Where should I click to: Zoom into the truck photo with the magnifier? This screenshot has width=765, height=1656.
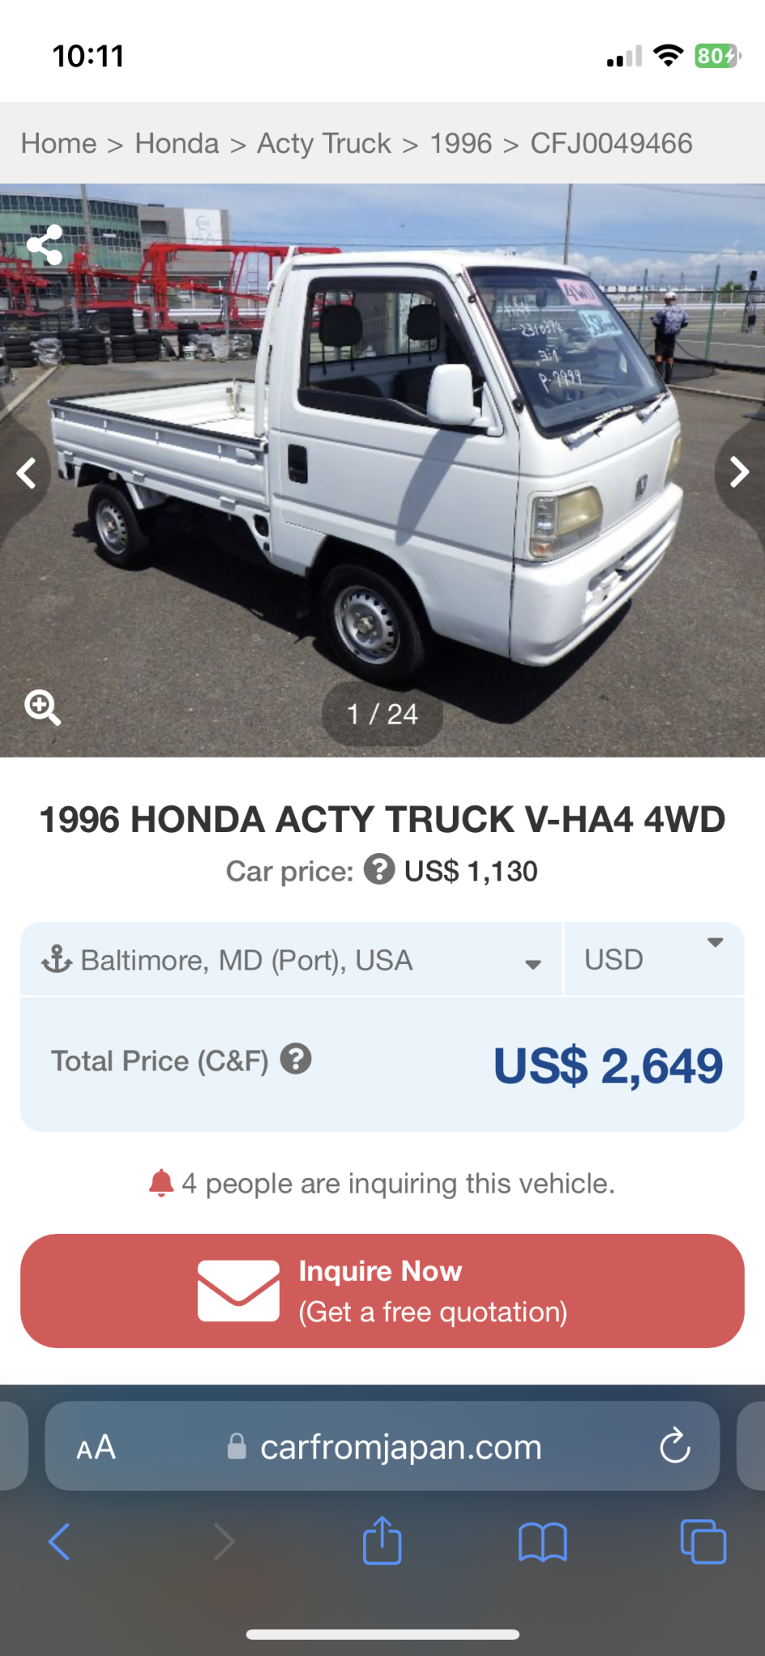(x=42, y=708)
